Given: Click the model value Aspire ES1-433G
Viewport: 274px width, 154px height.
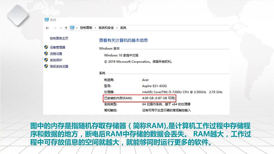Looking at the screenshot, I should click(x=155, y=86).
